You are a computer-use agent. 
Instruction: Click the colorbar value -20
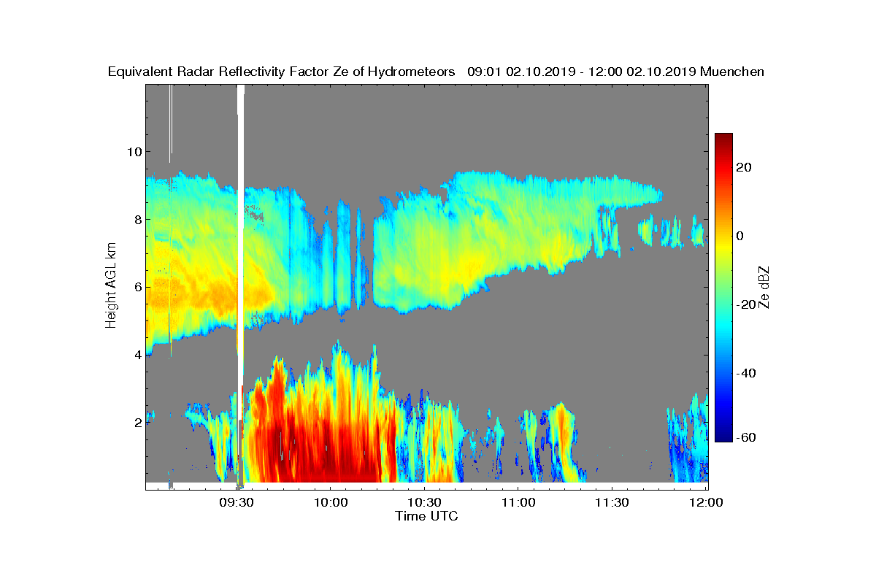click(745, 304)
